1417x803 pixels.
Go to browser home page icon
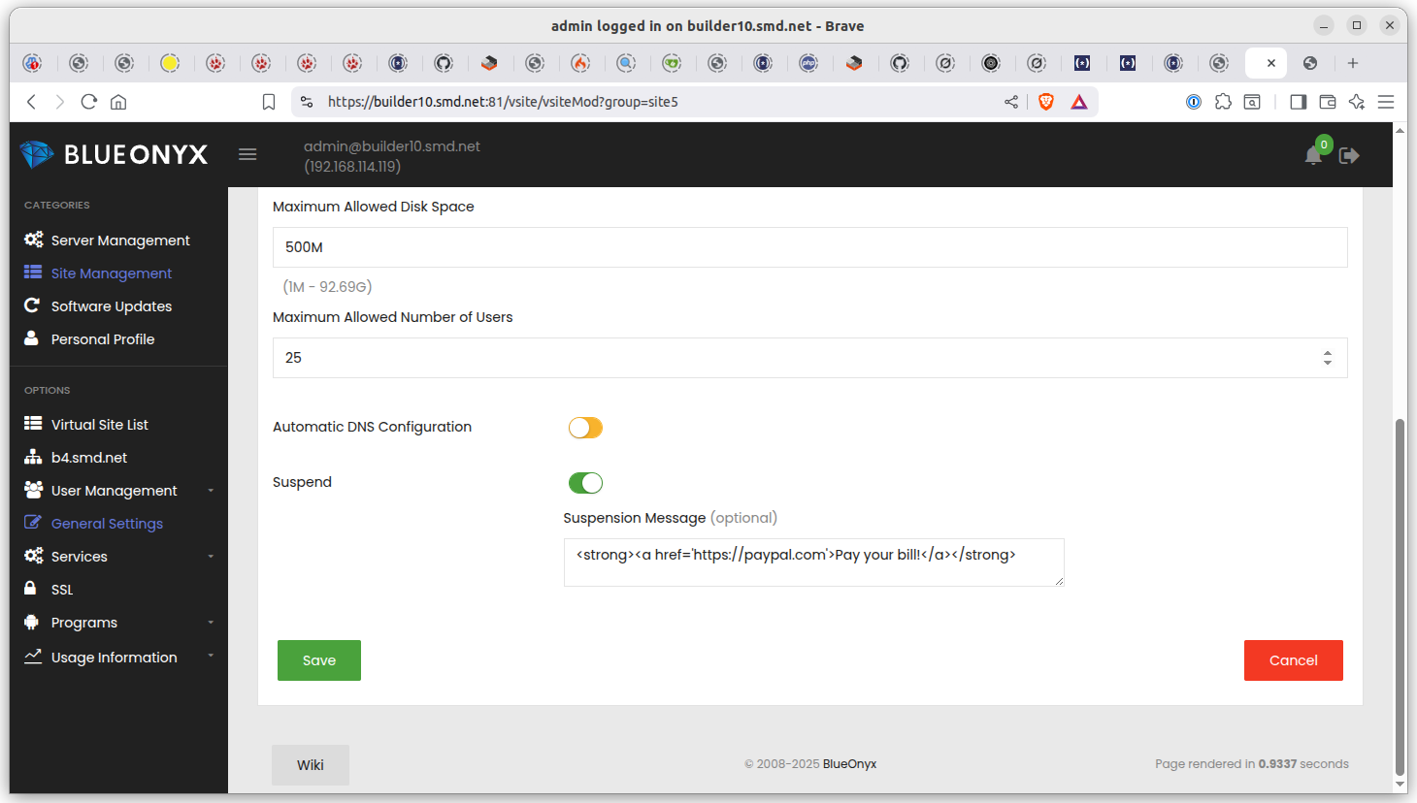coord(118,102)
